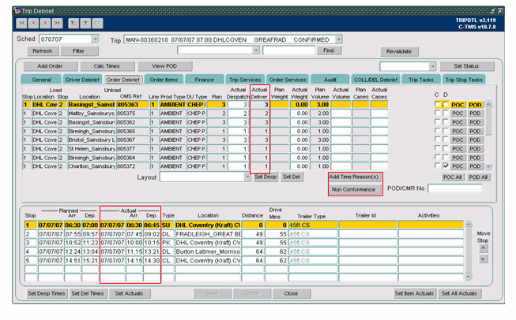Tick the C checkbox for order 805377
516x320 pixels.
click(437, 148)
